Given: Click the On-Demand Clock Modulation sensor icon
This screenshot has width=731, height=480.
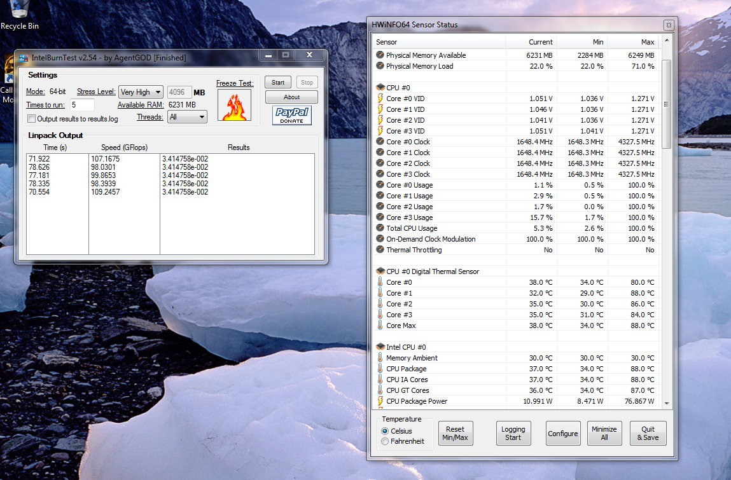Looking at the screenshot, I should [380, 238].
